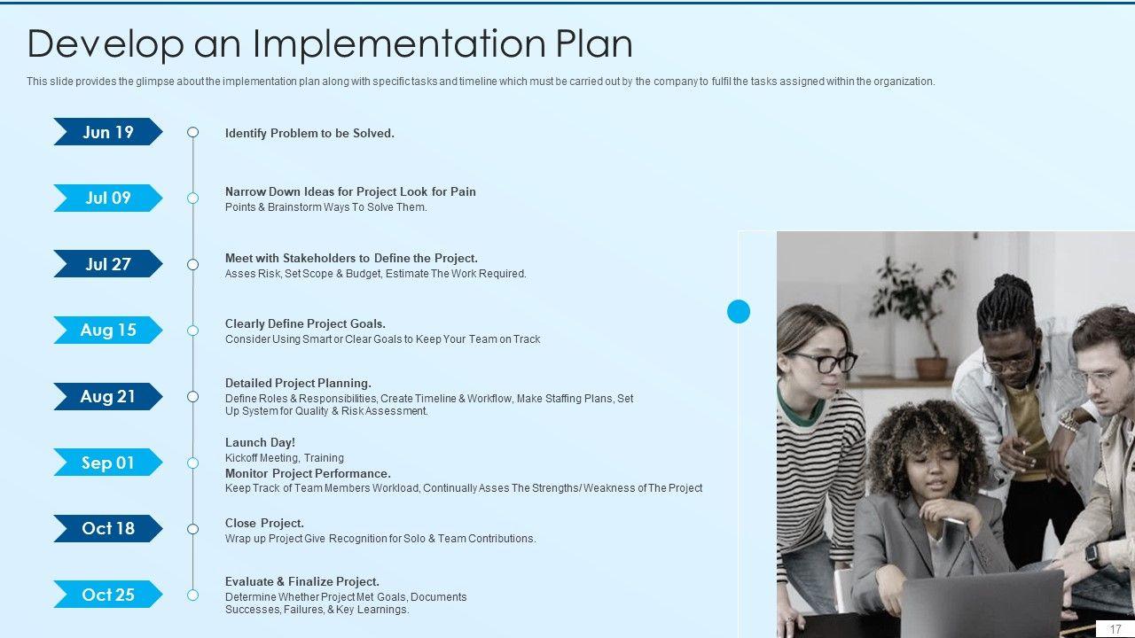Click the timeline circle beside Aug 15
The width and height of the screenshot is (1135, 638).
[192, 331]
